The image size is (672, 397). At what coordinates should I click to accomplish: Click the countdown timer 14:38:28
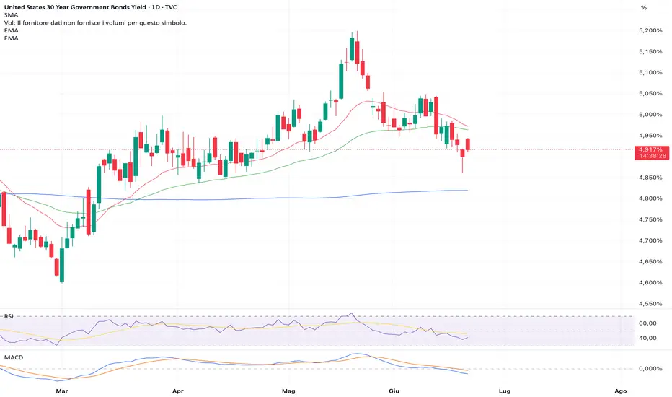[653, 156]
